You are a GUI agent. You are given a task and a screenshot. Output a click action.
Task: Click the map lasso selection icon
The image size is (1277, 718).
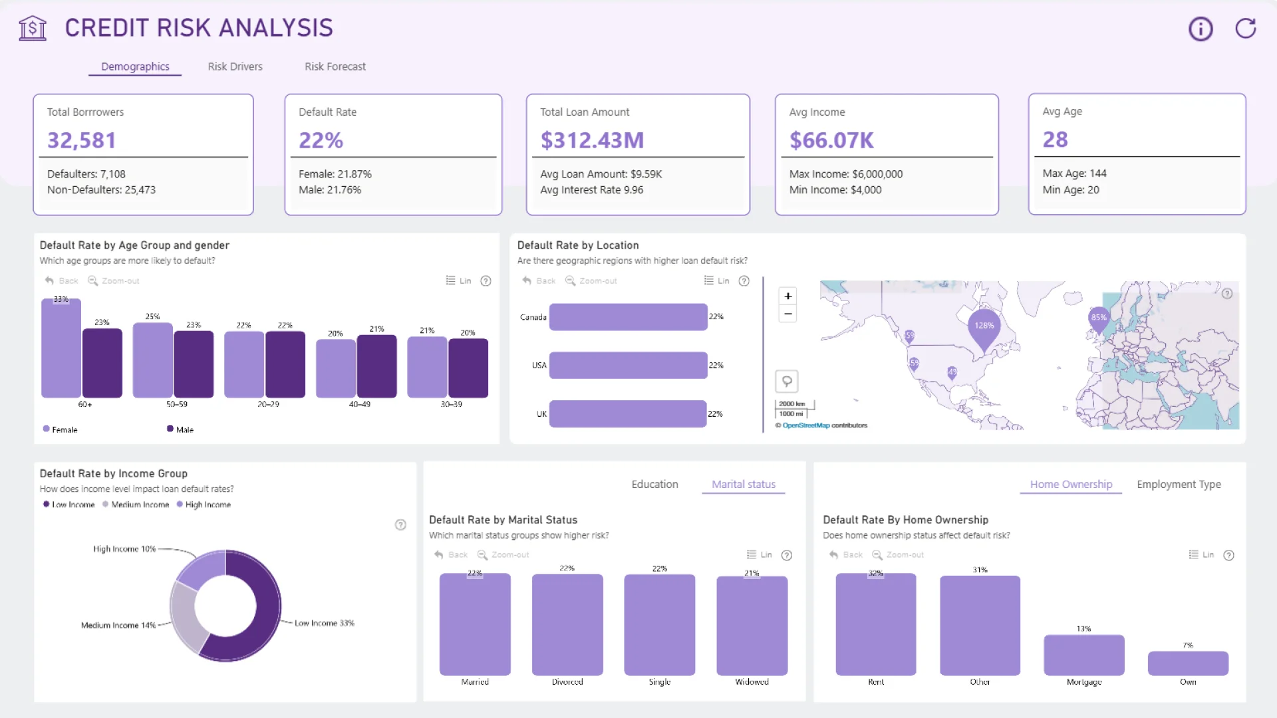(787, 381)
